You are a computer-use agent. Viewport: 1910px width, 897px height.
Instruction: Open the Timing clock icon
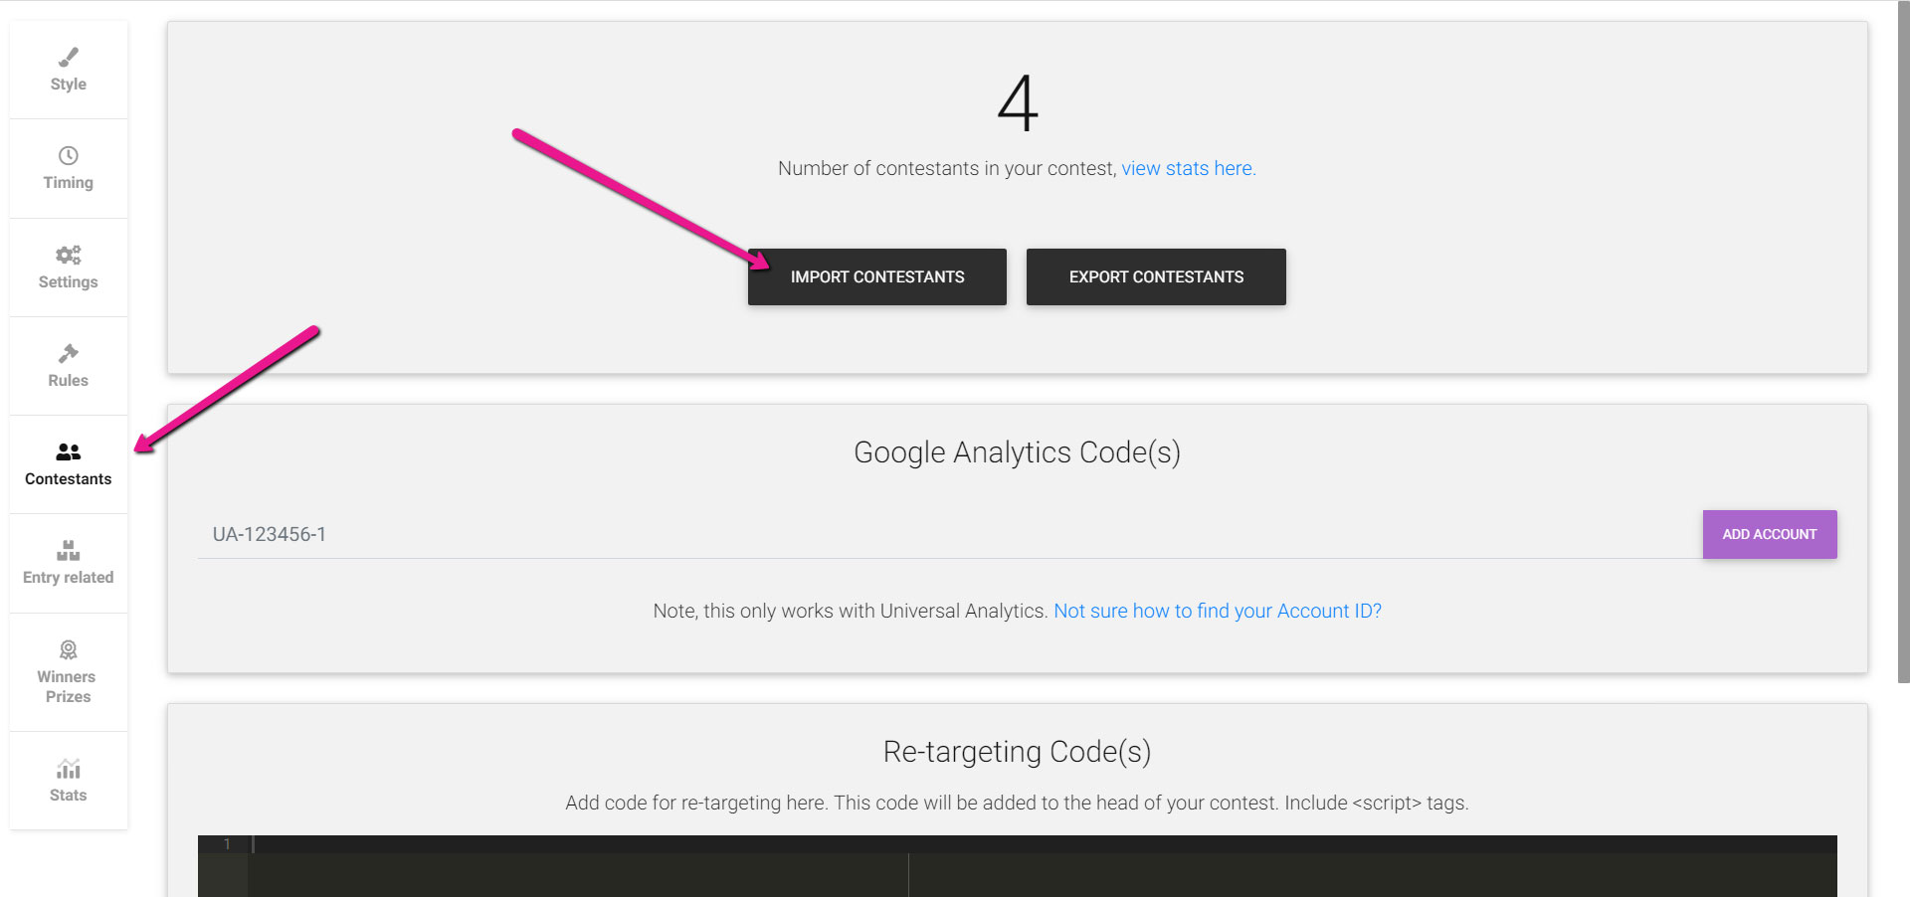(x=69, y=155)
